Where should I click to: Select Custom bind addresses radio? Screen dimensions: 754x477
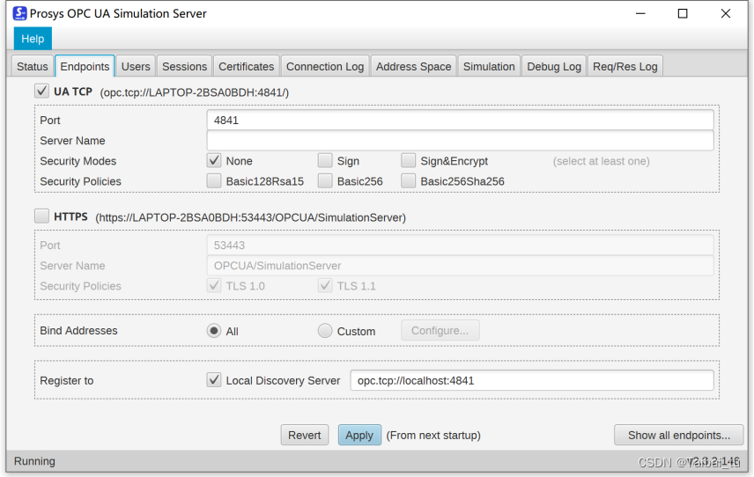325,331
